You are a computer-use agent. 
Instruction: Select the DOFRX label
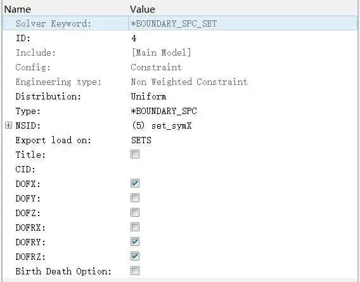pyautogui.click(x=30, y=228)
